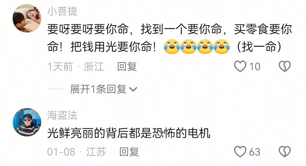Screen dimensions: 306x166
Task: Select comment text 光鲜亮丽的背后都是恐怖的电机
Action: [x=129, y=133]
